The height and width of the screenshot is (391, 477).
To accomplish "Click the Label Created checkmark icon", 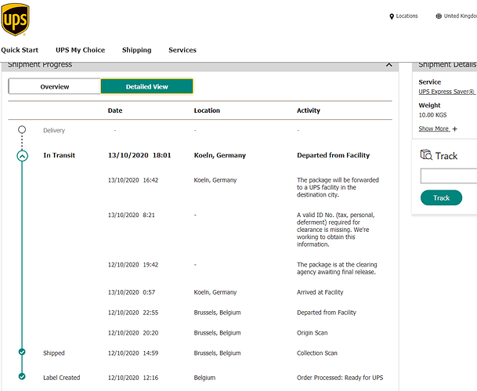I will pos(22,378).
